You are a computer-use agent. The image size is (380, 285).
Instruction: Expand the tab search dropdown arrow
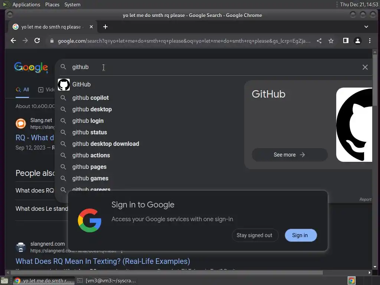click(366, 27)
